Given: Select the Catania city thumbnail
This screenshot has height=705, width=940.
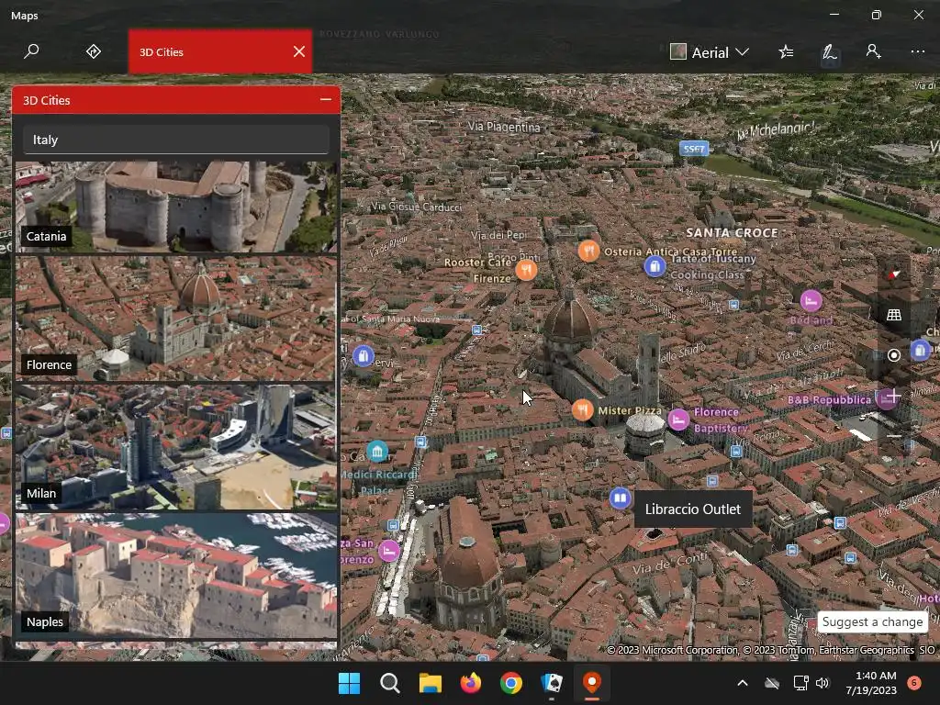Looking at the screenshot, I should (x=176, y=207).
